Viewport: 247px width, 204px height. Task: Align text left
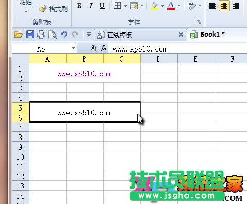212,6
